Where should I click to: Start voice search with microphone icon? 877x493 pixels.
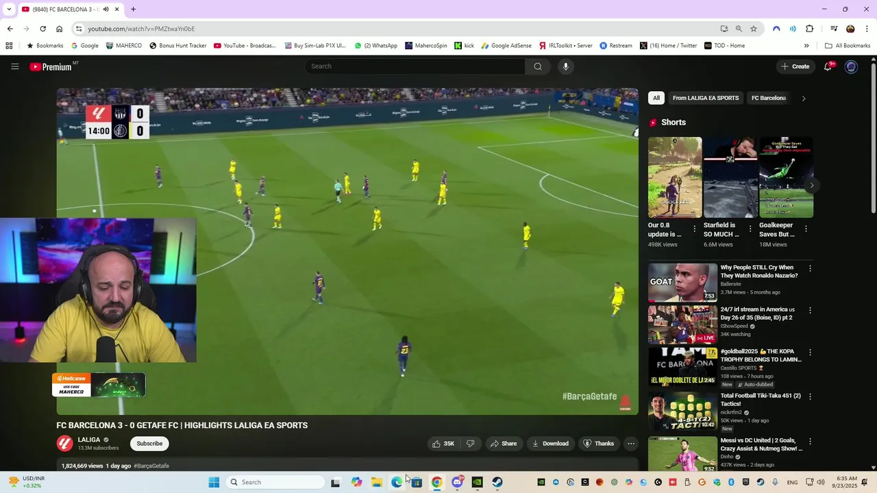pos(565,66)
